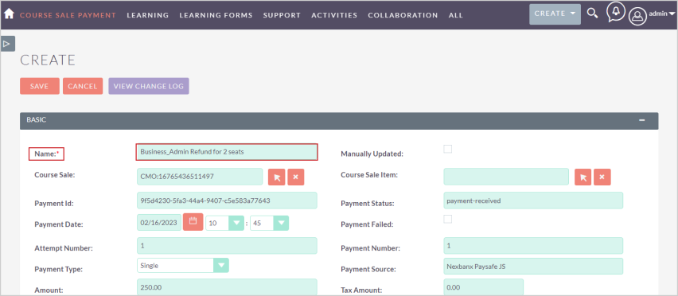Open the Collaboration menu
678x296 pixels.
[x=403, y=15]
